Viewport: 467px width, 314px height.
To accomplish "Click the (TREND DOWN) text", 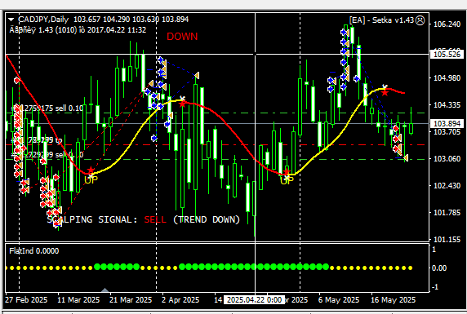I will click(207, 219).
